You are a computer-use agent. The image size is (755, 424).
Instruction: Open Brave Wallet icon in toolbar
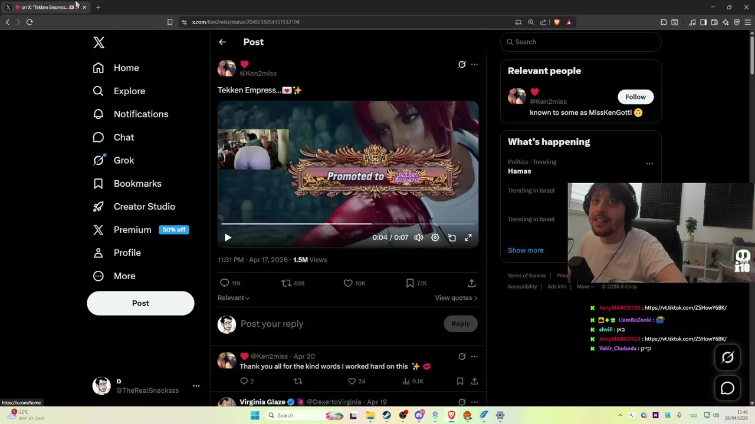point(714,22)
